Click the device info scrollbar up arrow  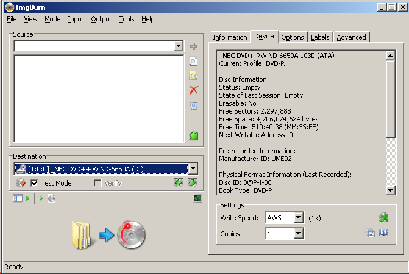coord(391,56)
